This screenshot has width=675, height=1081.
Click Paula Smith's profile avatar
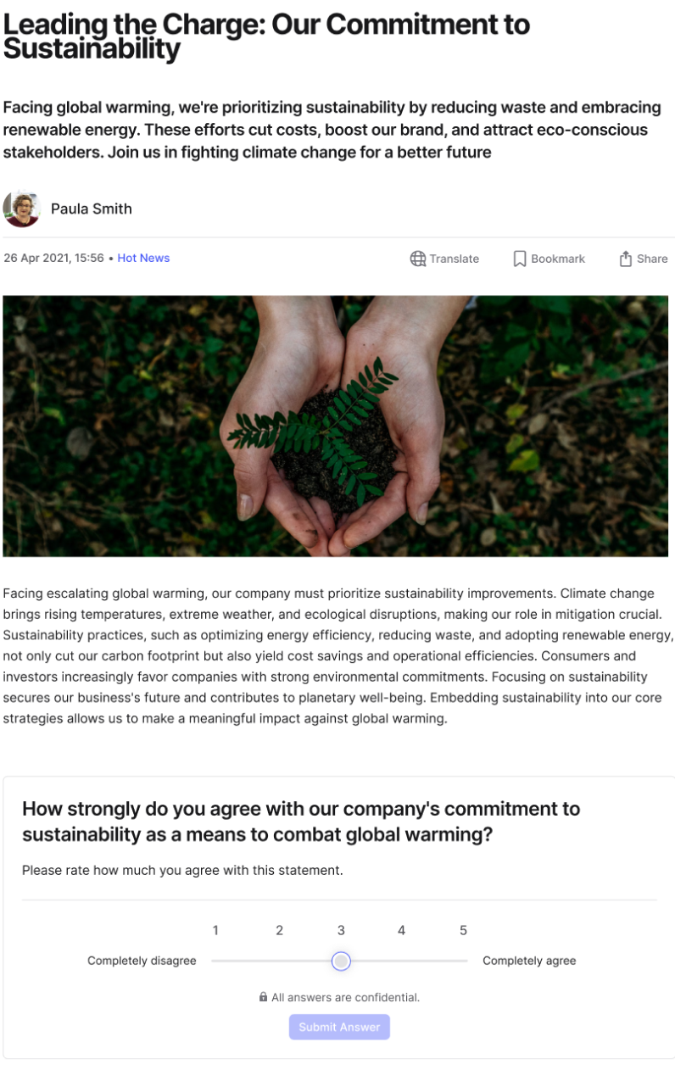[x=22, y=209]
